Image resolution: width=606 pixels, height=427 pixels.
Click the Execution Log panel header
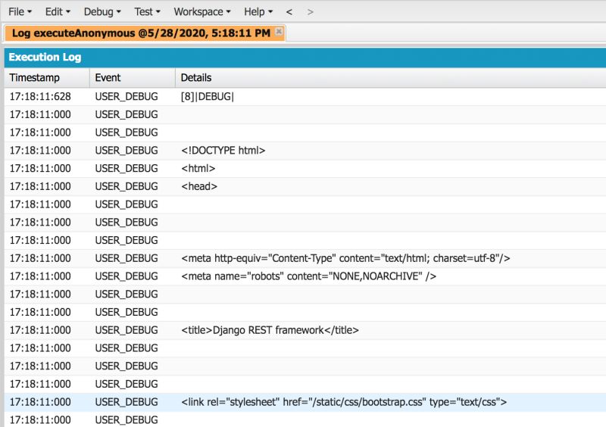click(305, 58)
